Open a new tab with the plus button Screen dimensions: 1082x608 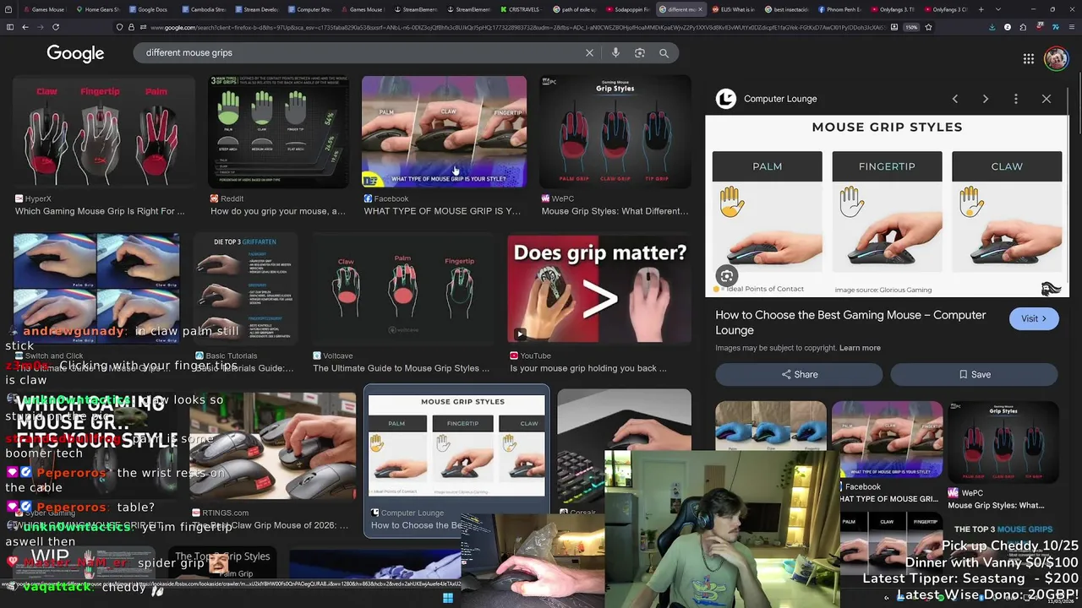tap(981, 9)
